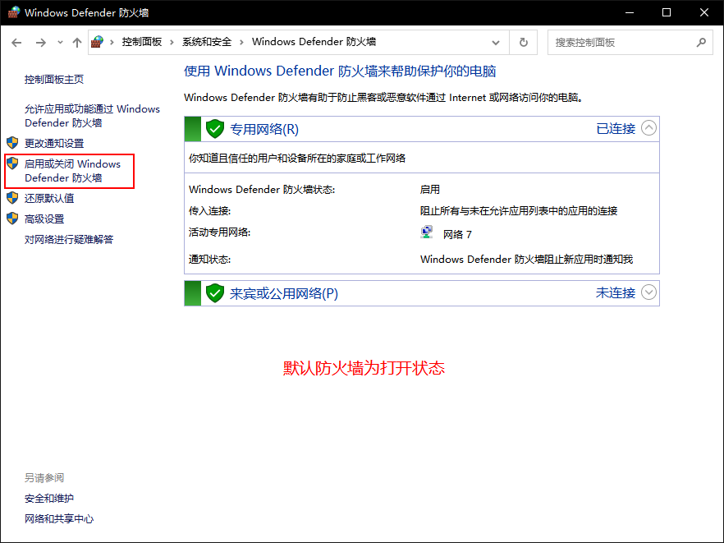Minimize the Windows Defender 防火墙 window
724x543 pixels.
(x=630, y=12)
